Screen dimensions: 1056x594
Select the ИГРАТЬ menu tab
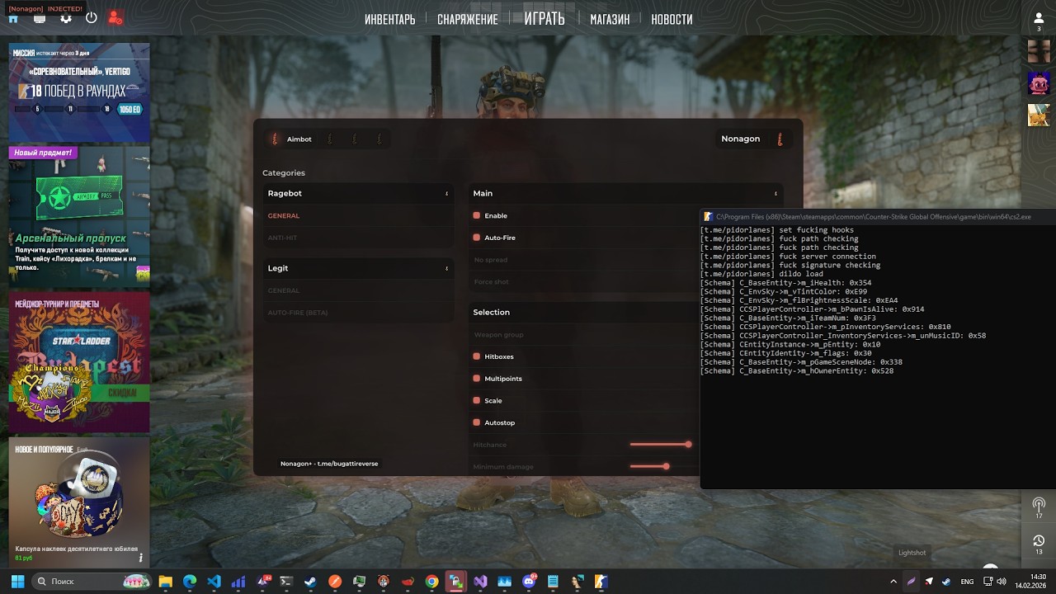(x=544, y=18)
